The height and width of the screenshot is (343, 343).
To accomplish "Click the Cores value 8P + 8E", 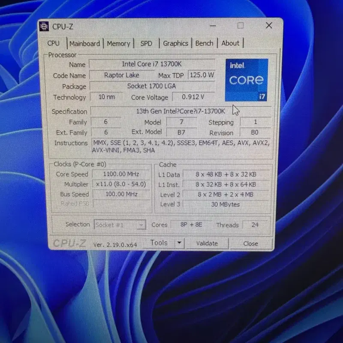I will point(191,225).
